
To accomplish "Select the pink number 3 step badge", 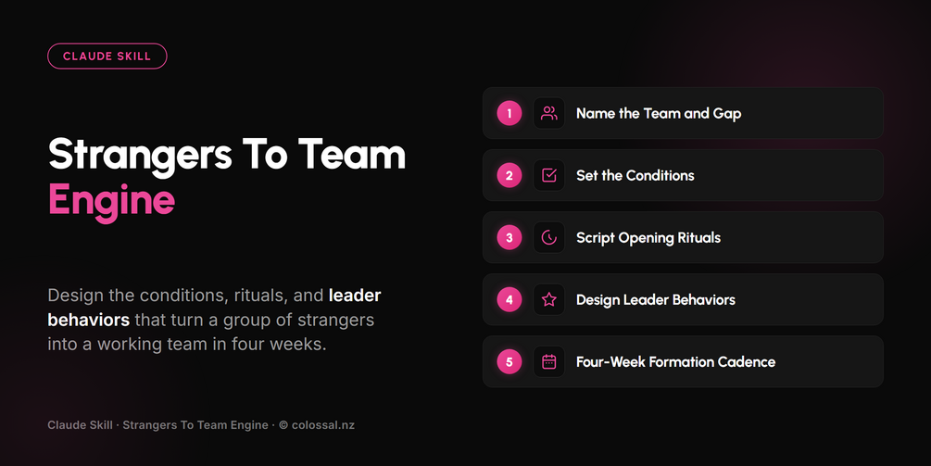I will click(x=510, y=237).
